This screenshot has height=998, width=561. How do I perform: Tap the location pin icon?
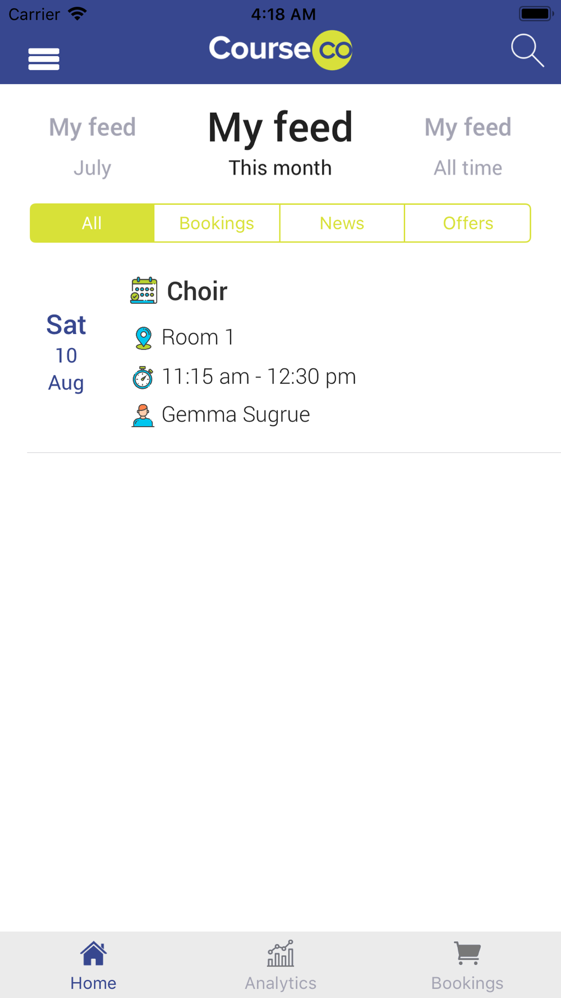[x=144, y=338]
